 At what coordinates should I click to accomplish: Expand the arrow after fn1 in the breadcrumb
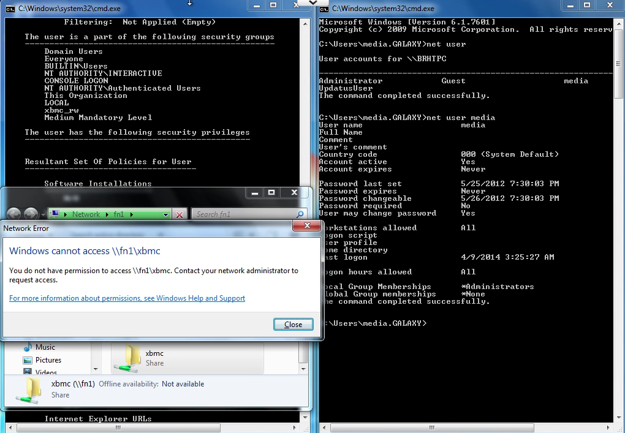coord(132,214)
